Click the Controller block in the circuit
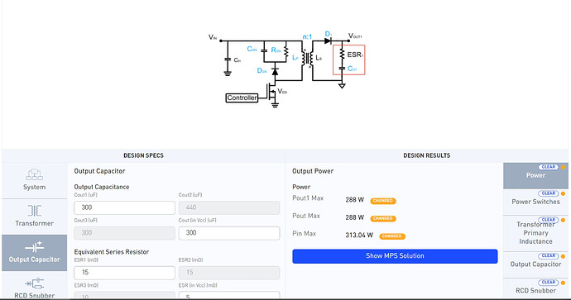Viewport: 571px width, 300px height. click(x=242, y=98)
